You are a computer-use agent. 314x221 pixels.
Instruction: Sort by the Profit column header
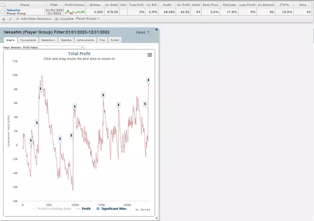pyautogui.click(x=167, y=5)
